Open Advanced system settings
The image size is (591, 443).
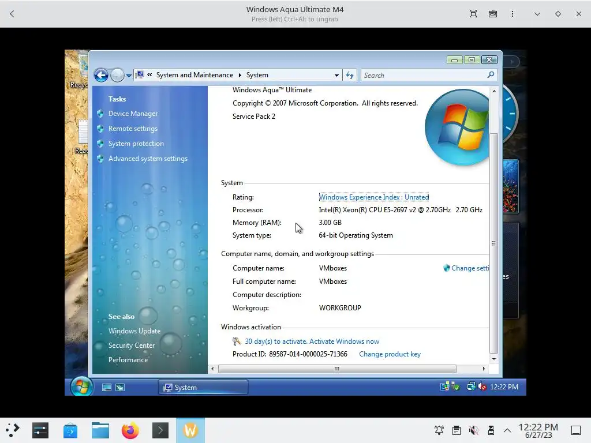148,159
